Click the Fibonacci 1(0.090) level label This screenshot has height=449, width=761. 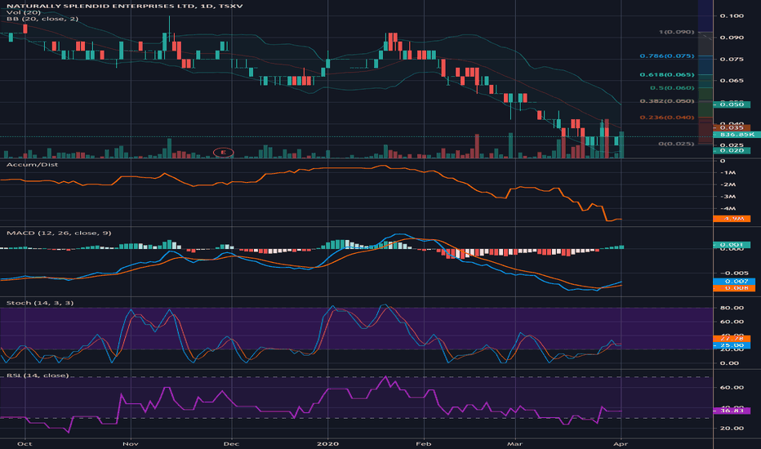pos(676,32)
